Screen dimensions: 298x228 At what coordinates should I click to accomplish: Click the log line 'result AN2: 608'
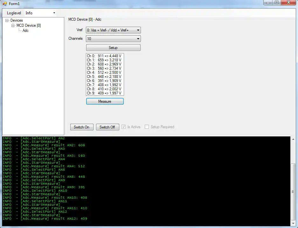(44, 145)
